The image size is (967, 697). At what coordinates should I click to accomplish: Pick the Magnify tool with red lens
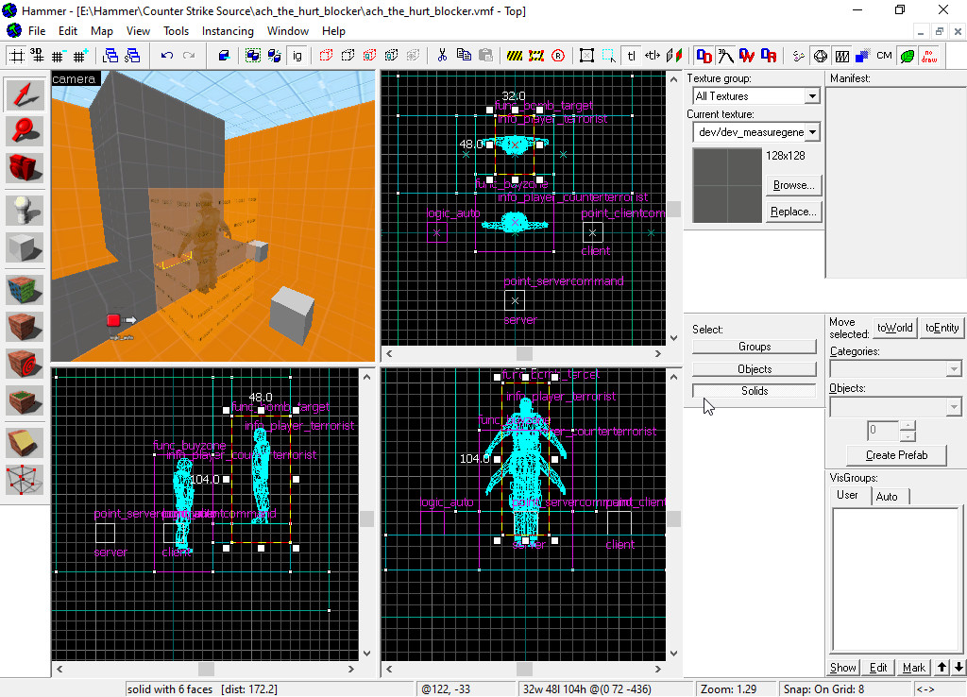[25, 131]
